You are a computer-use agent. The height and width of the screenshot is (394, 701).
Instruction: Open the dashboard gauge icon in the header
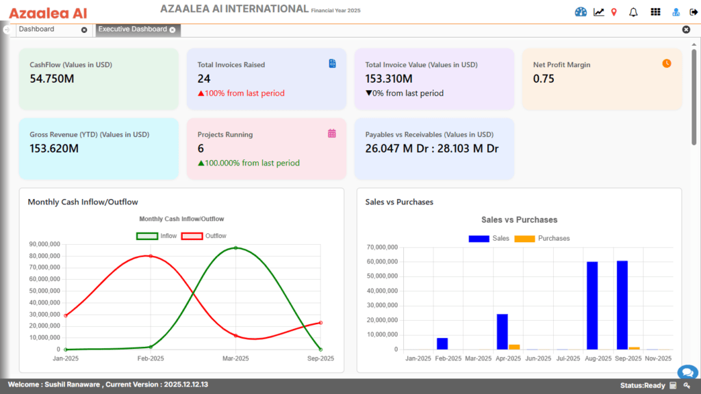click(x=581, y=12)
